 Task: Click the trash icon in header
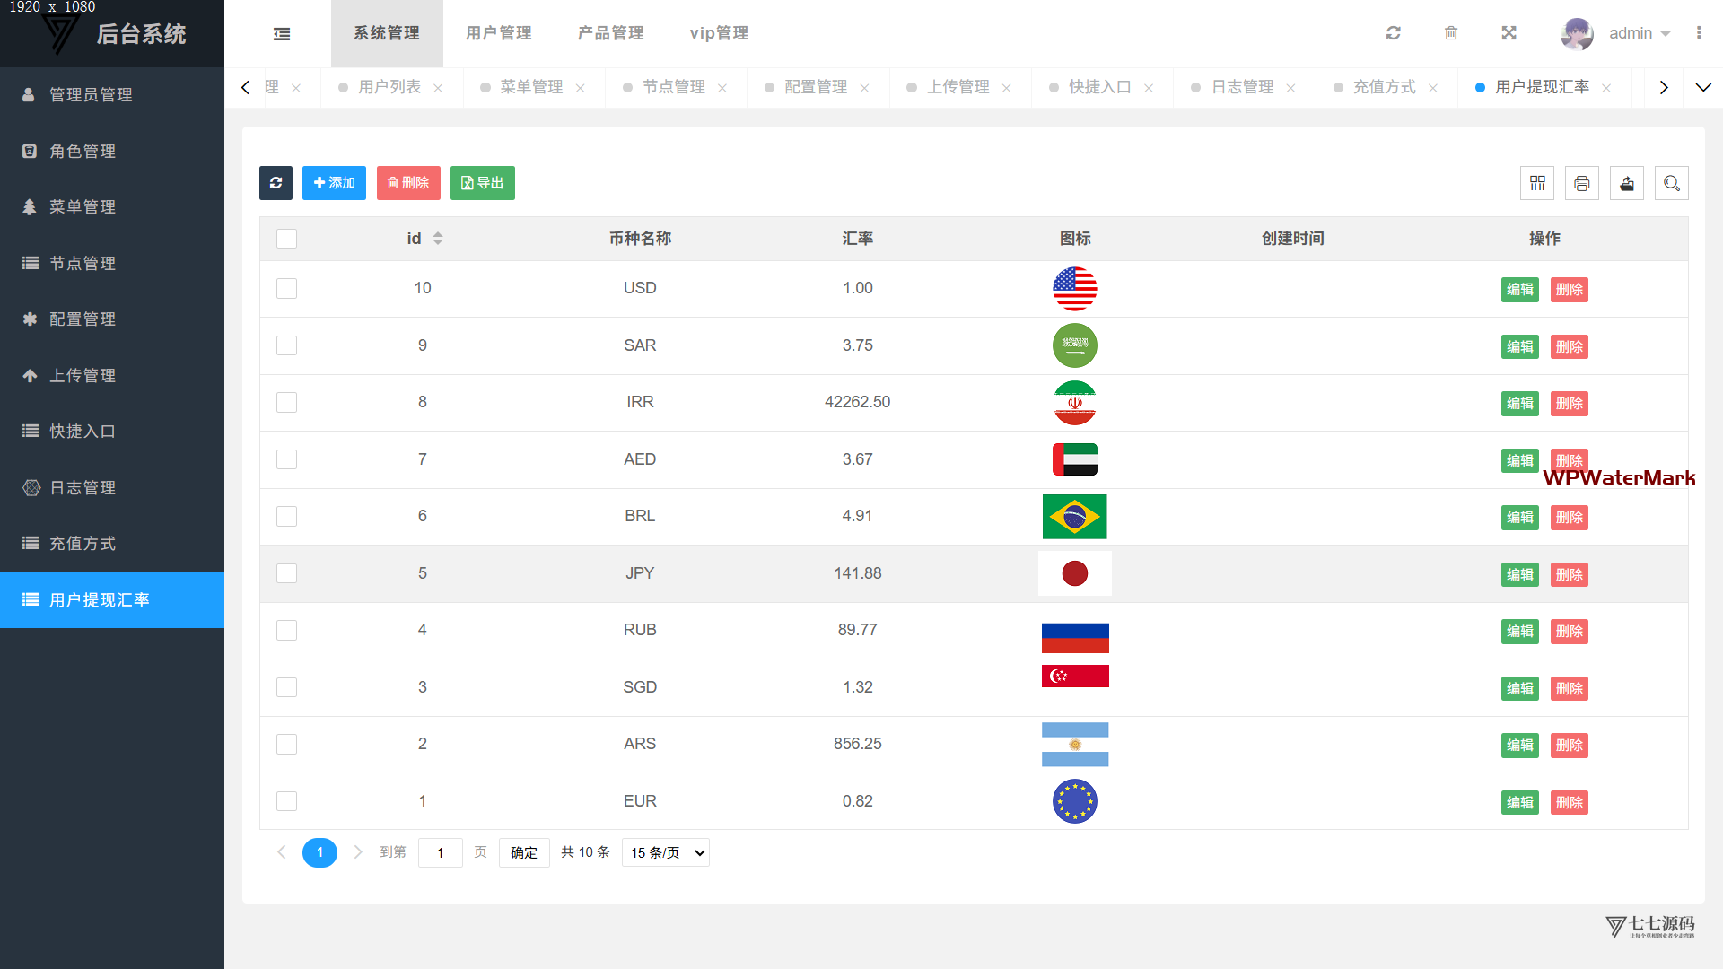pyautogui.click(x=1451, y=33)
